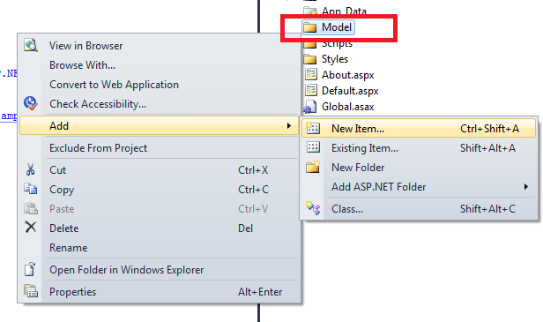Expand the Add ASP.NET Folder submenu arrow
The image size is (543, 322).
coord(526,187)
